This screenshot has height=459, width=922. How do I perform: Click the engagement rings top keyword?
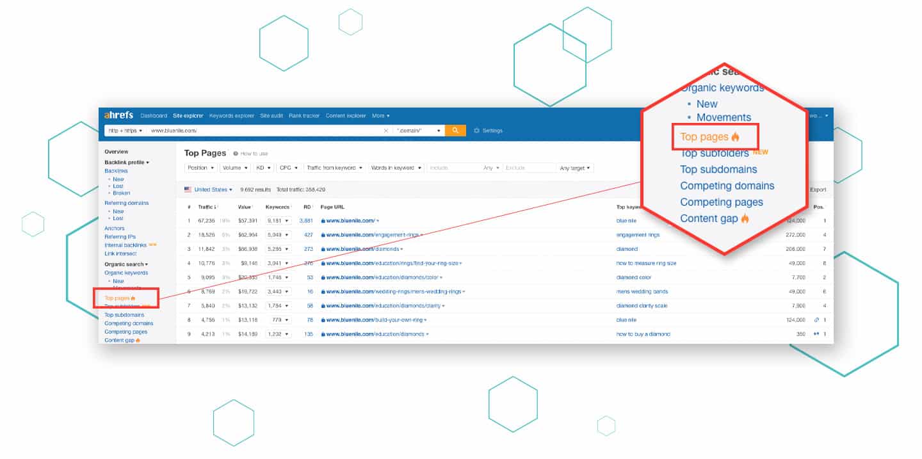point(638,235)
